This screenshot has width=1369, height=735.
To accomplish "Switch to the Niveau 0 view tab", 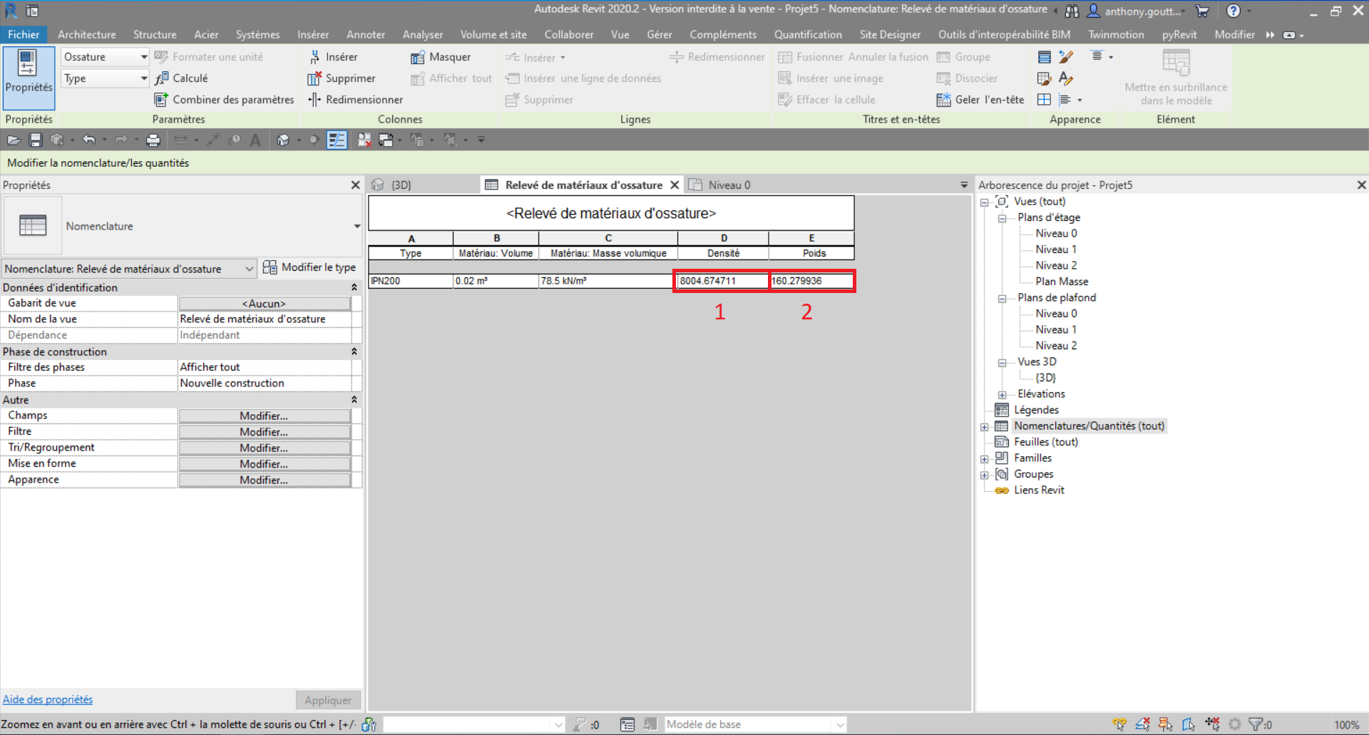I will tap(729, 185).
